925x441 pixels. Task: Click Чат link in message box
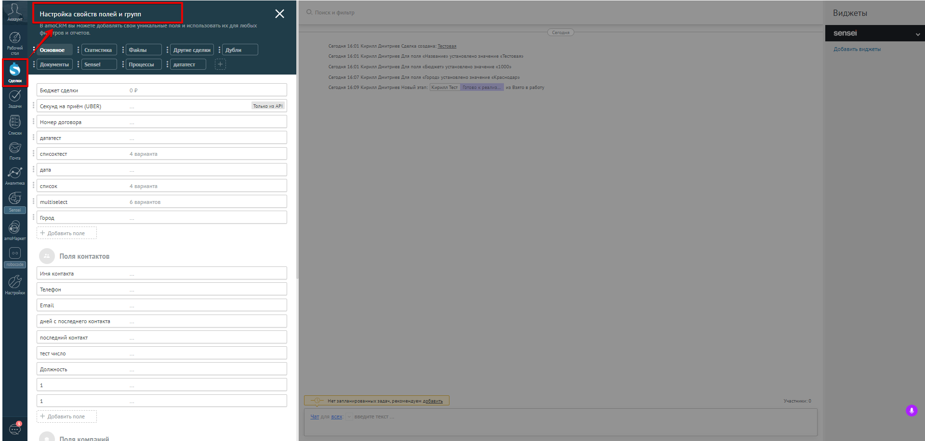315,416
